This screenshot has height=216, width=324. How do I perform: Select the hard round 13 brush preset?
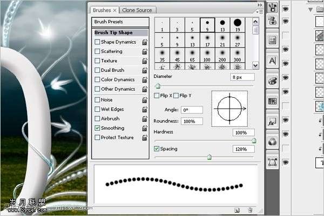tap(222, 25)
